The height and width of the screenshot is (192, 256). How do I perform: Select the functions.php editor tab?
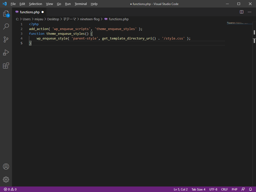29,12
